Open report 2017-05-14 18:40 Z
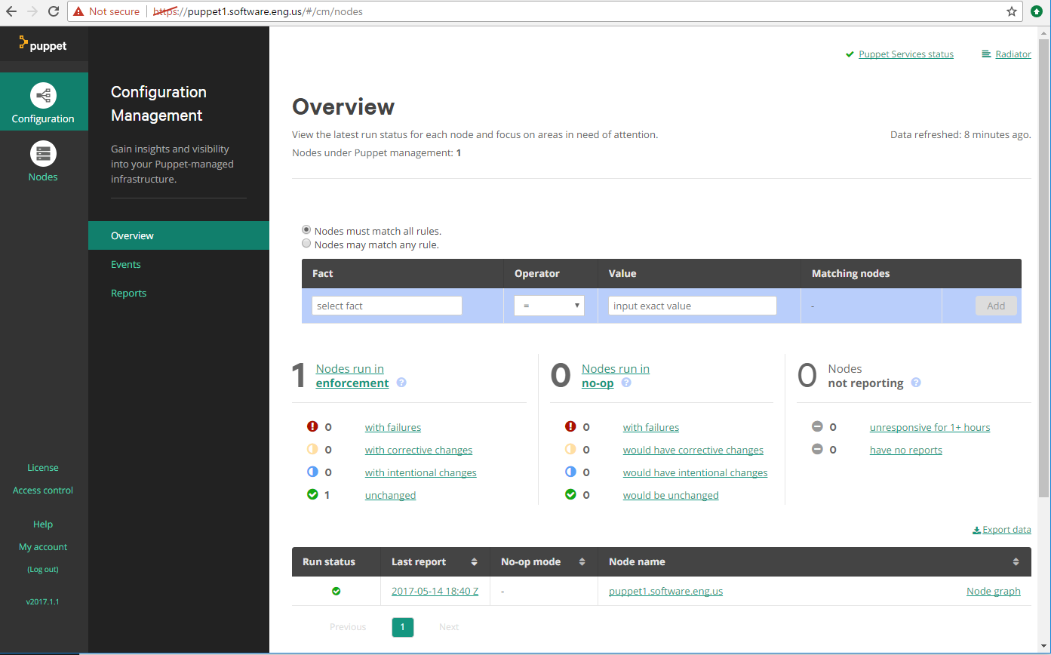Image resolution: width=1051 pixels, height=655 pixels. pyautogui.click(x=435, y=591)
